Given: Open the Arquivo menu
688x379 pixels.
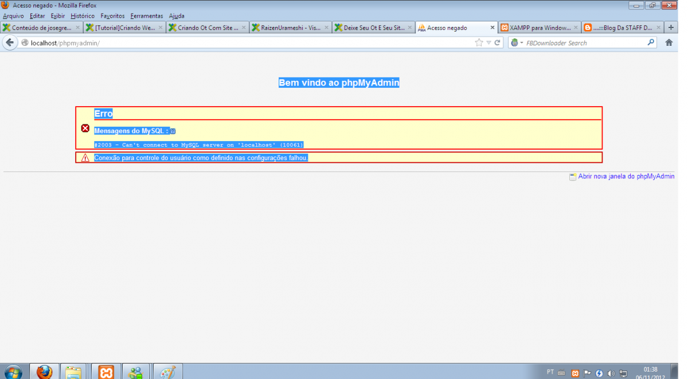Looking at the screenshot, I should [13, 16].
